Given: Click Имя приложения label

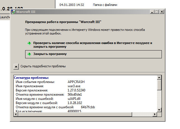Looking at the screenshot, I should click(30, 86).
